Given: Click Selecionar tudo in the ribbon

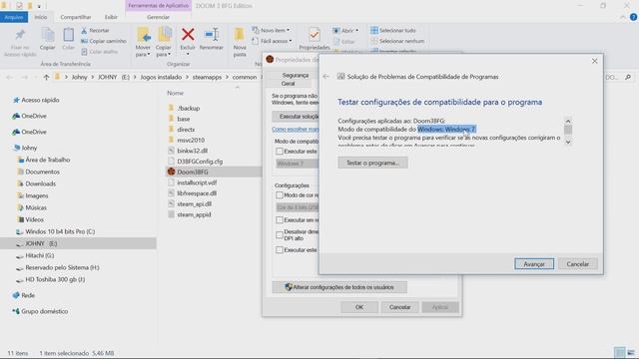Looking at the screenshot, I should tap(393, 31).
